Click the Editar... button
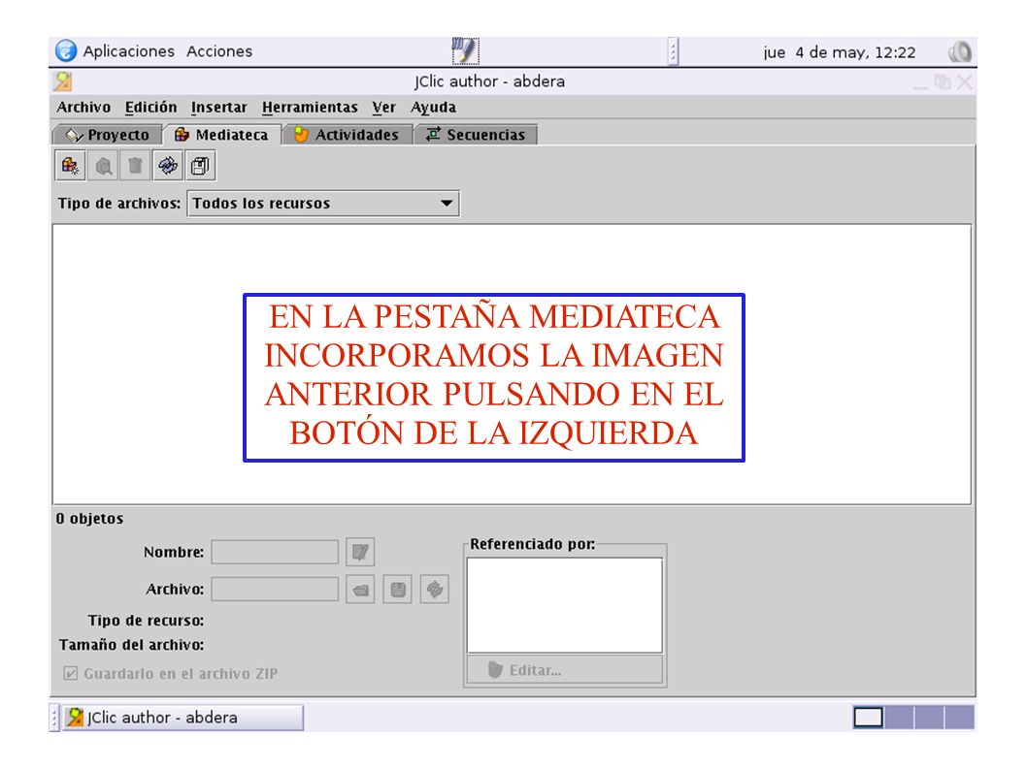Image resolution: width=1027 pixels, height=769 pixels. point(565,670)
